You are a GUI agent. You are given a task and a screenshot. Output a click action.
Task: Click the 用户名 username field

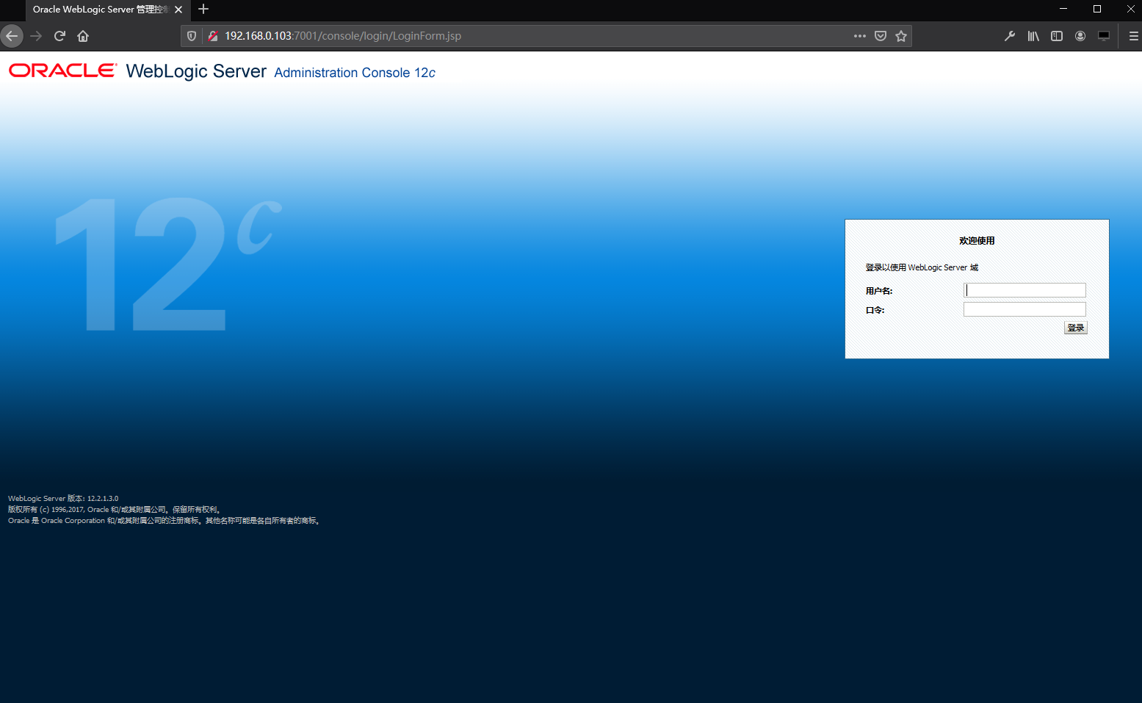[1024, 290]
